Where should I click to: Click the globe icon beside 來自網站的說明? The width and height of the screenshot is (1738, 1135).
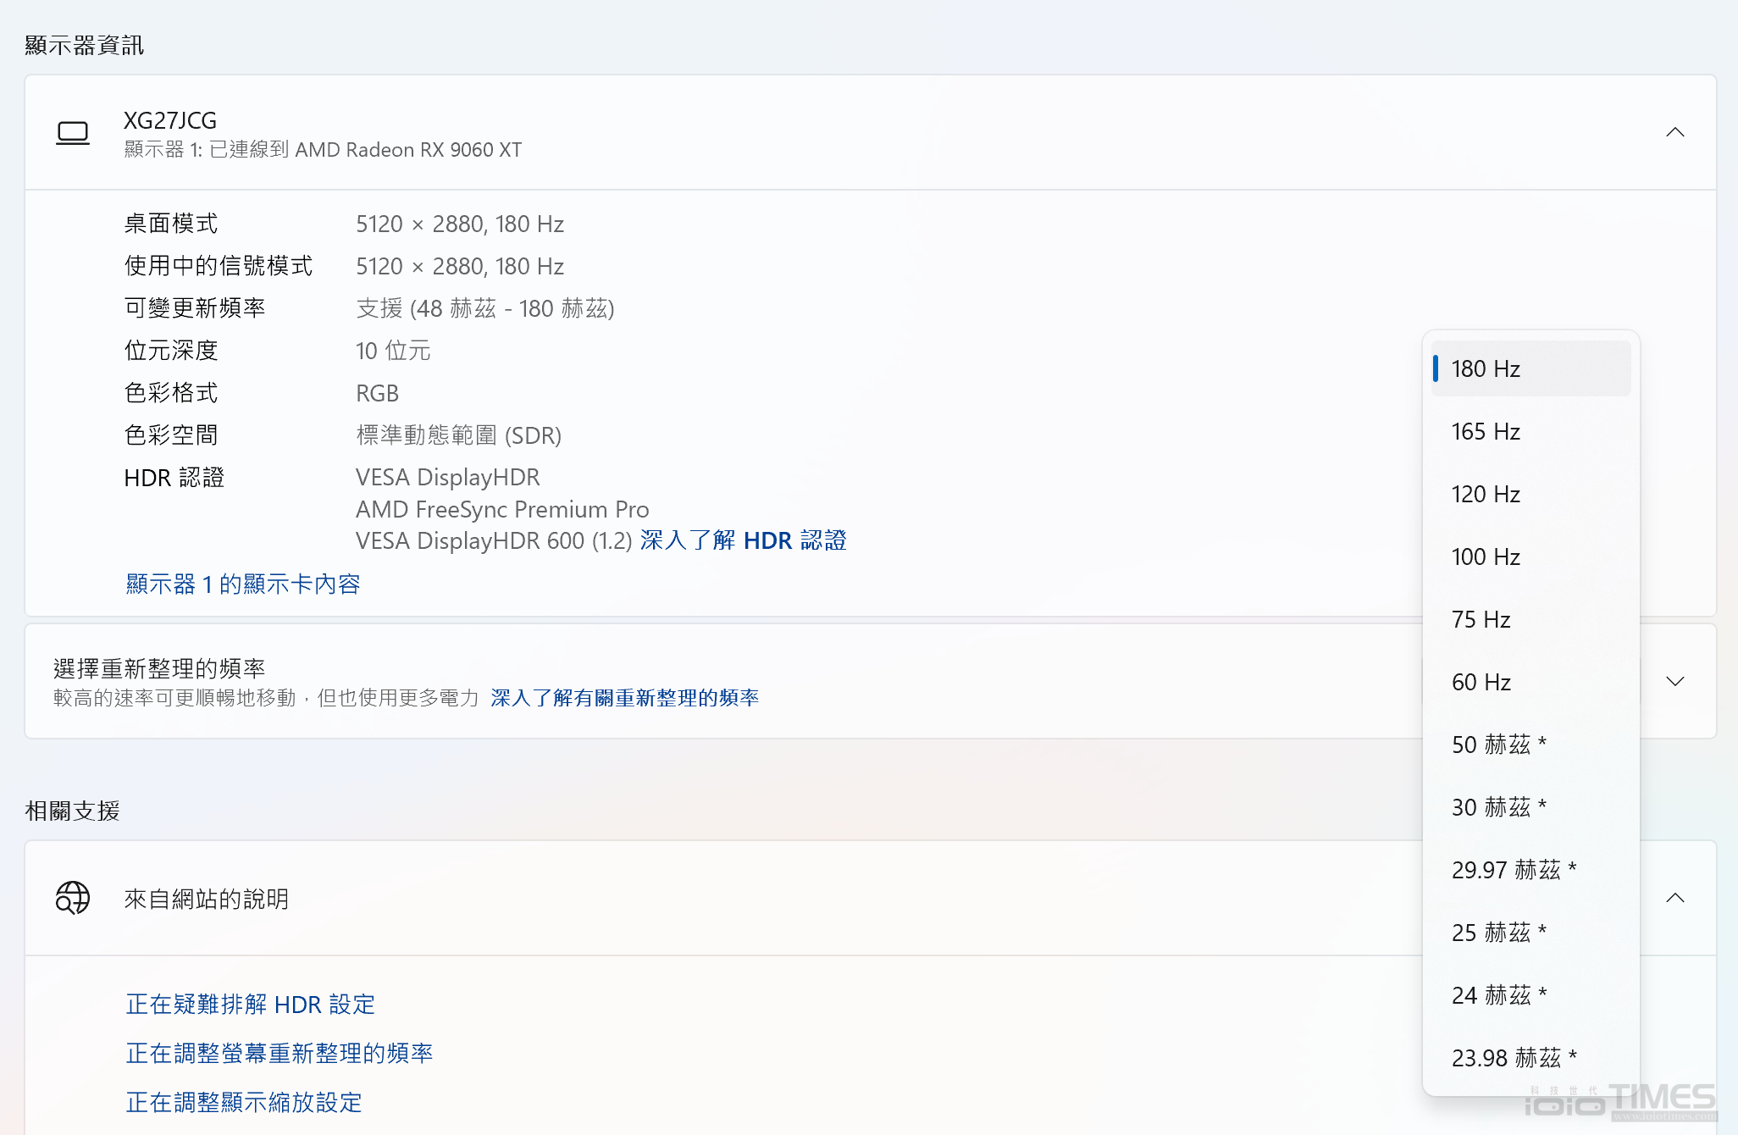[73, 899]
